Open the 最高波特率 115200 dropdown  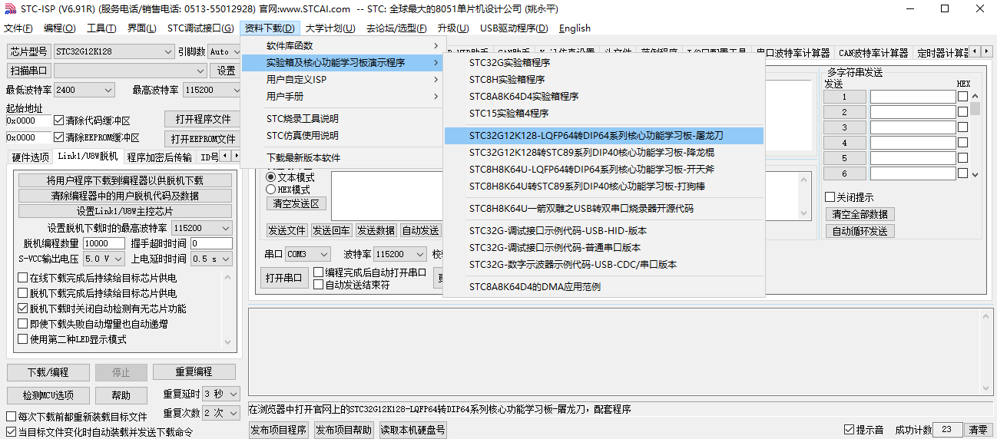pyautogui.click(x=212, y=90)
